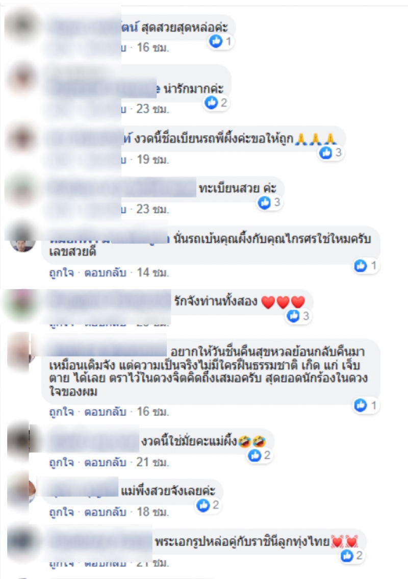408x579 pixels.
Task: Click like icon on งวดนี้ใช่มั้ยคะแม่ผึ้ง comment
Action: 254,456
